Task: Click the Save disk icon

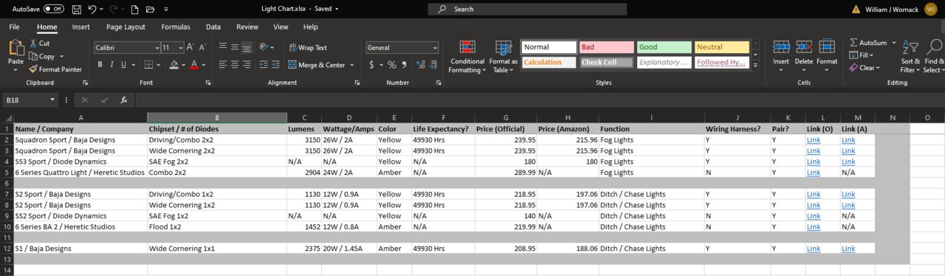Action: [x=77, y=9]
